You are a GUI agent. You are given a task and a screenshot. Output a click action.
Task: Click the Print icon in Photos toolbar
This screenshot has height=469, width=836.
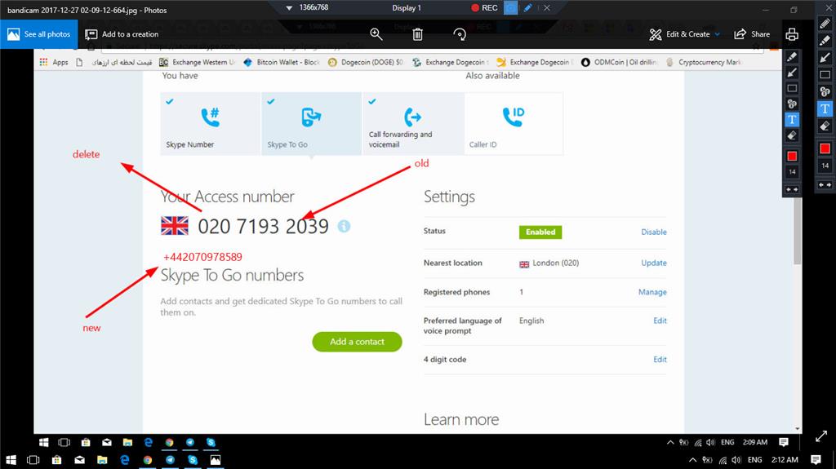[x=792, y=34]
